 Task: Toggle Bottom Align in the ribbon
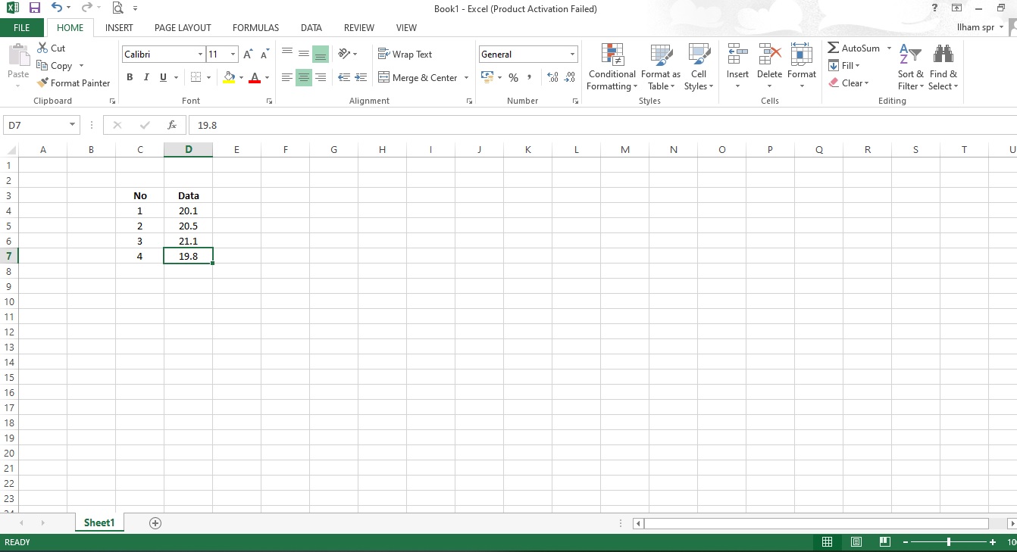click(x=321, y=54)
